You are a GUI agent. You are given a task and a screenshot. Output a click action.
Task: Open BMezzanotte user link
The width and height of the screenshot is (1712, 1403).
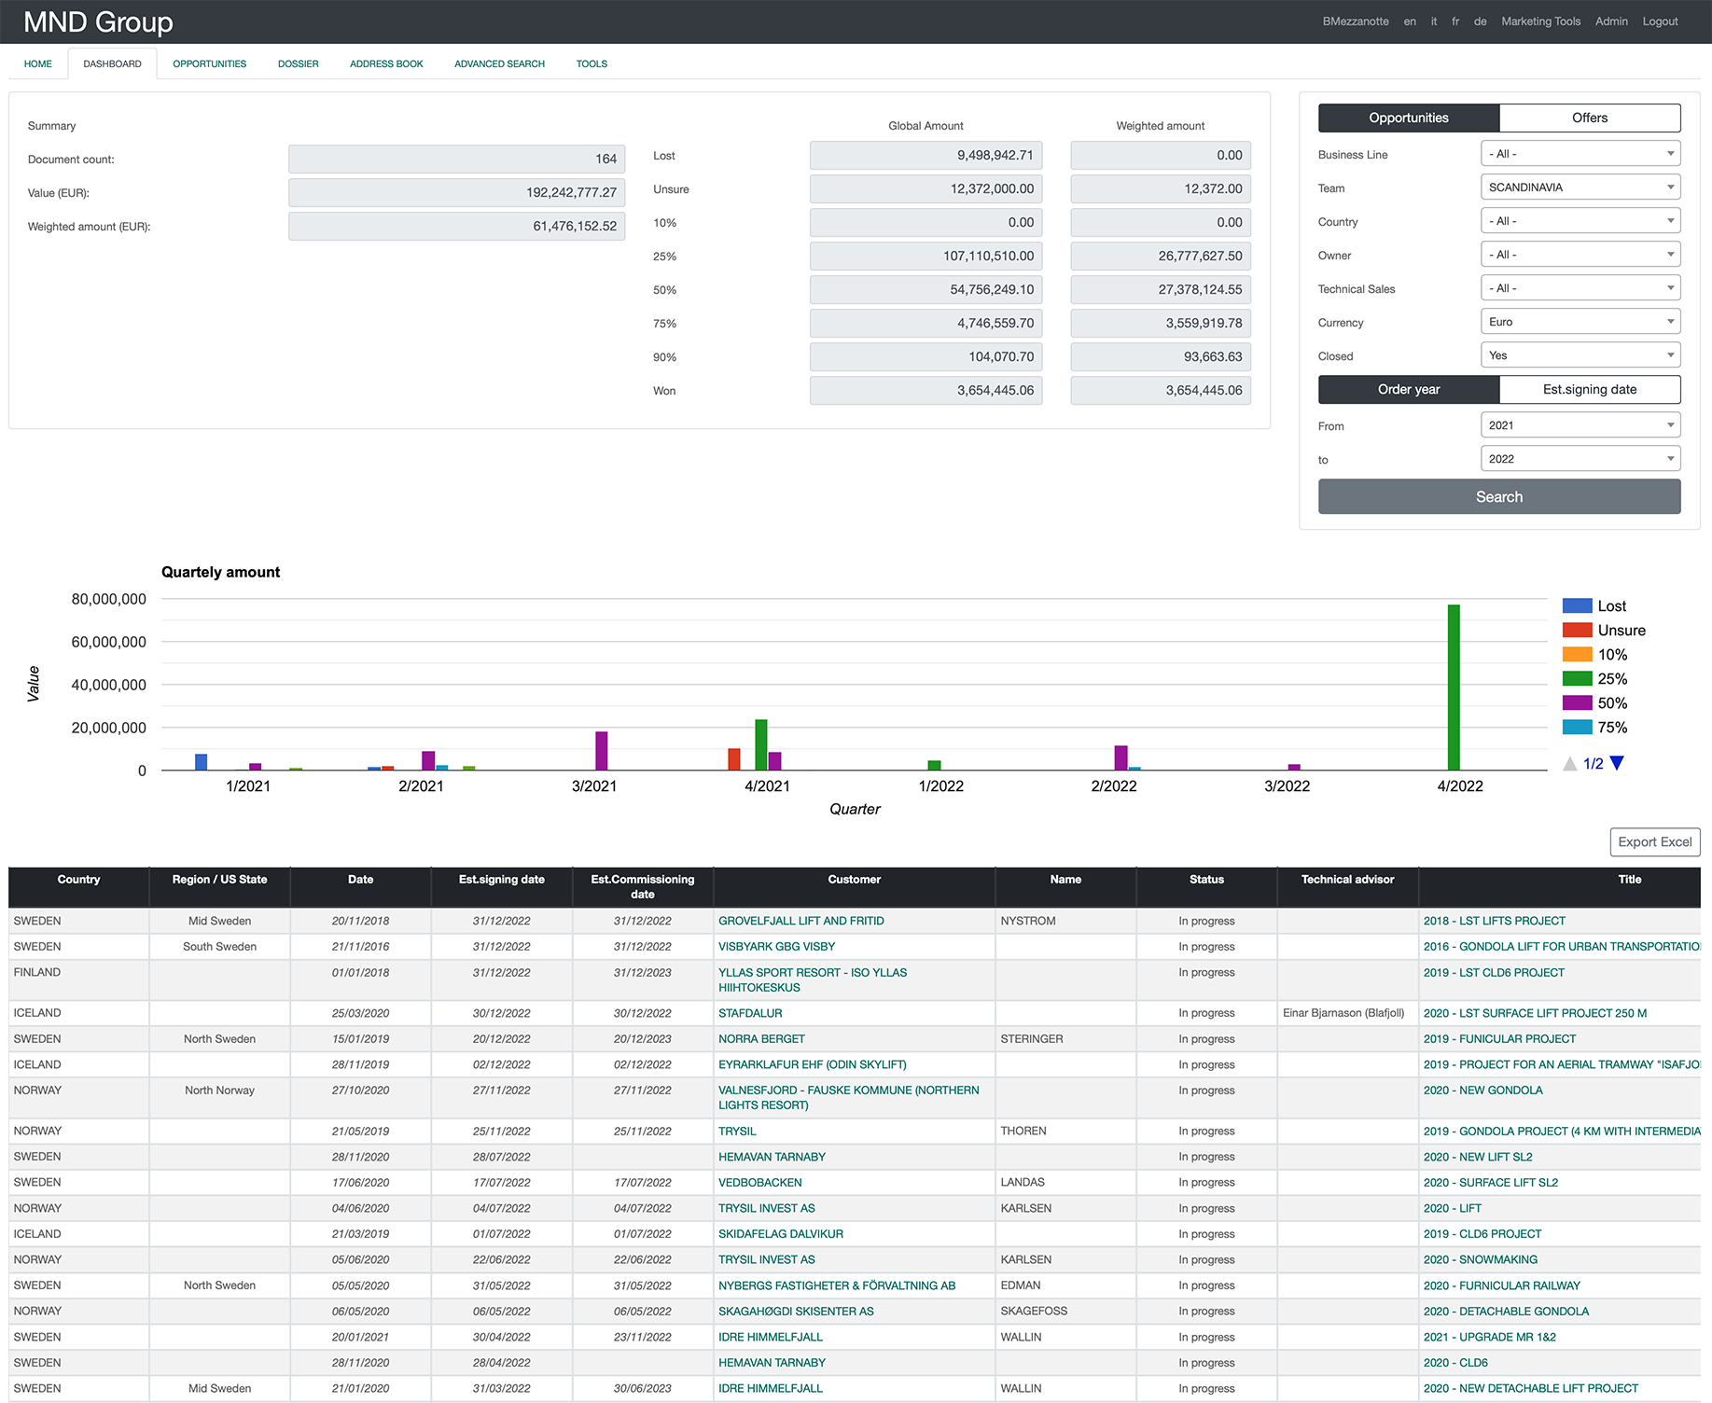1356,21
